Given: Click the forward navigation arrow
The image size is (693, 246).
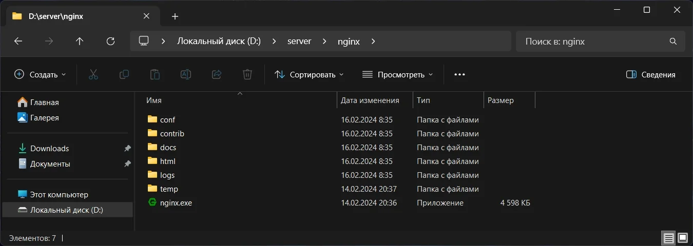Looking at the screenshot, I should [x=49, y=42].
